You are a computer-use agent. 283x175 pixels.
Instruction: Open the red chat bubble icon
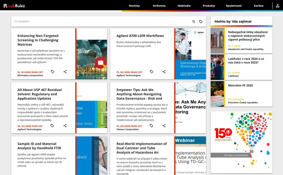point(101,63)
